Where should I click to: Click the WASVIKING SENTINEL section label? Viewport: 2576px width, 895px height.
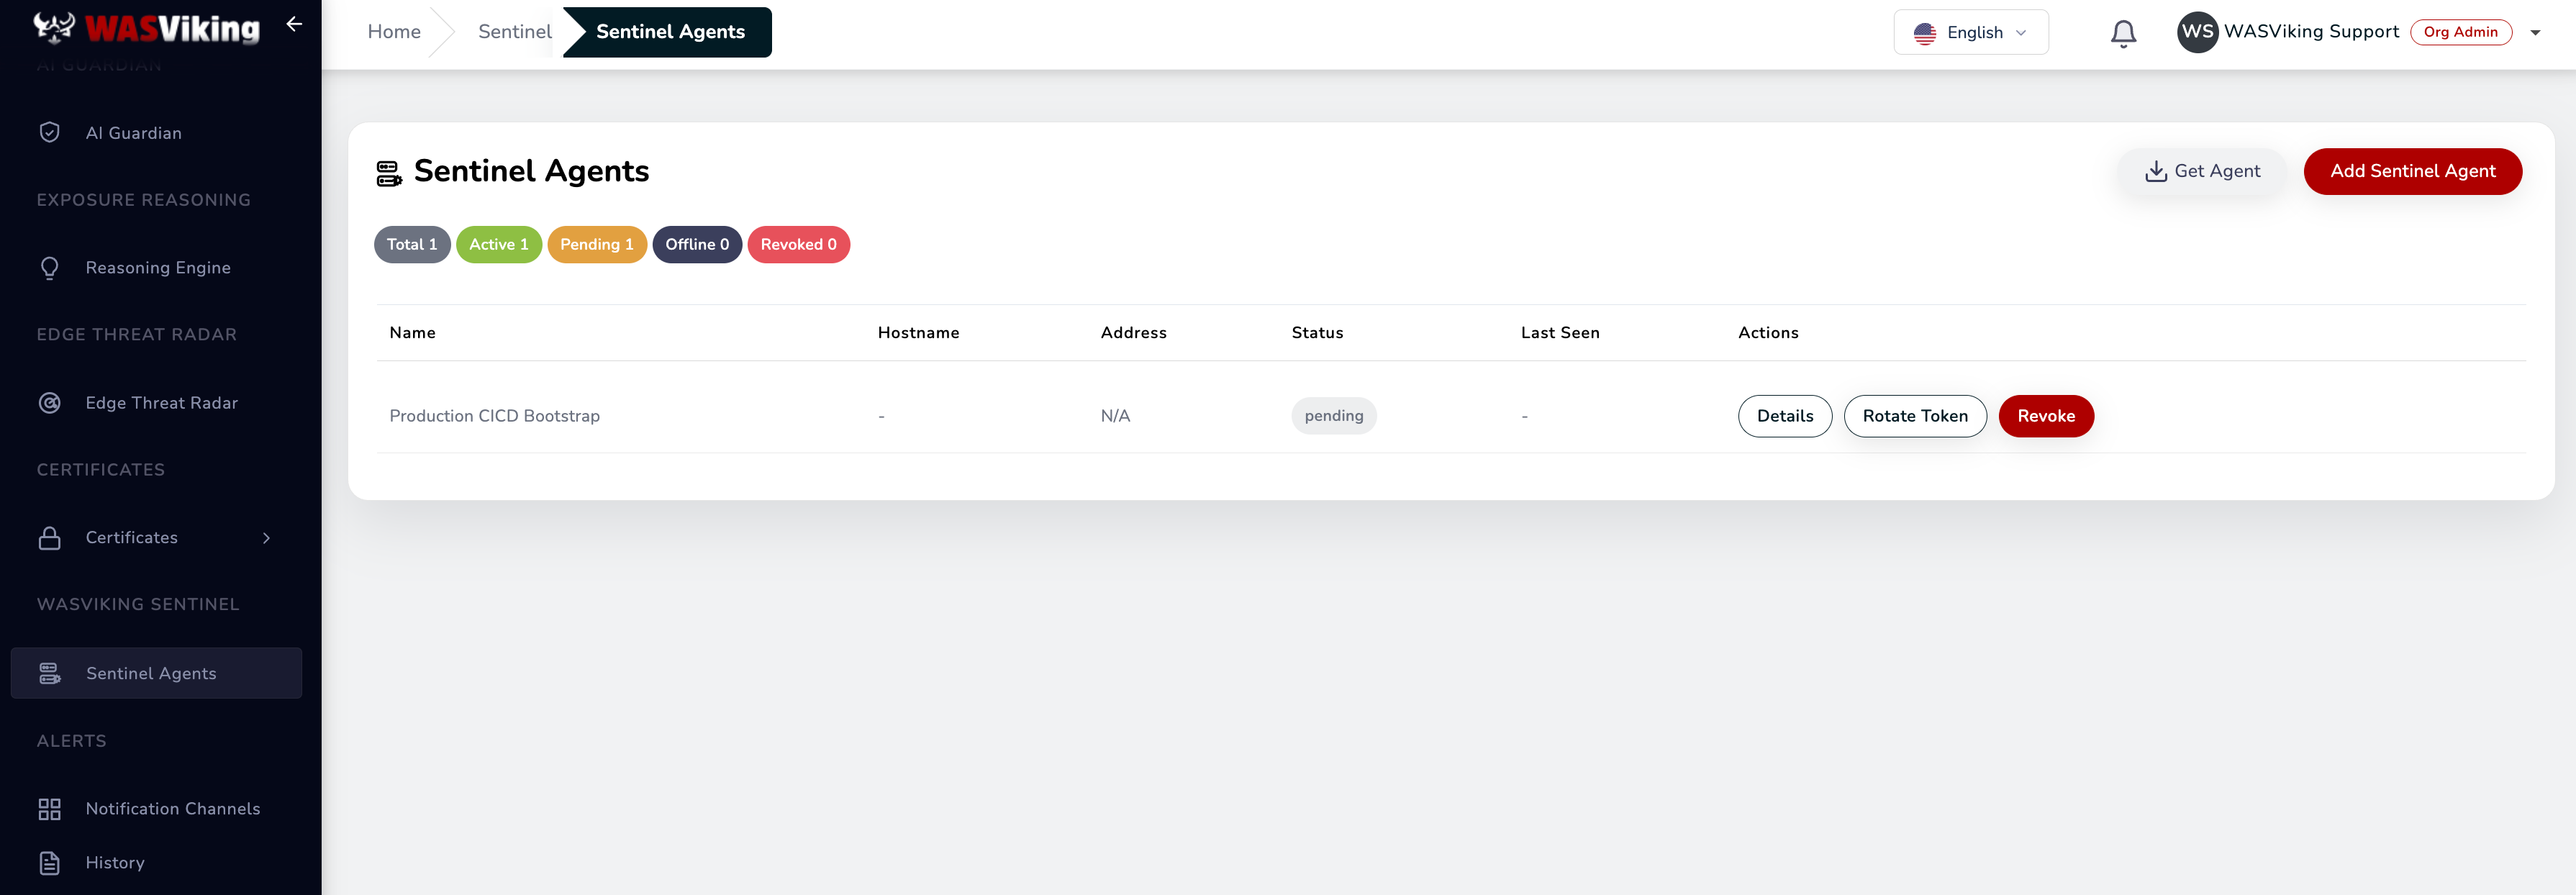pos(138,605)
